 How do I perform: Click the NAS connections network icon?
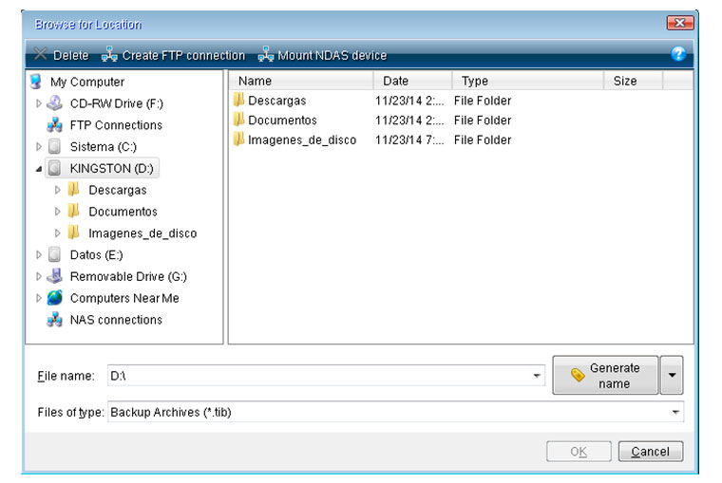click(55, 319)
